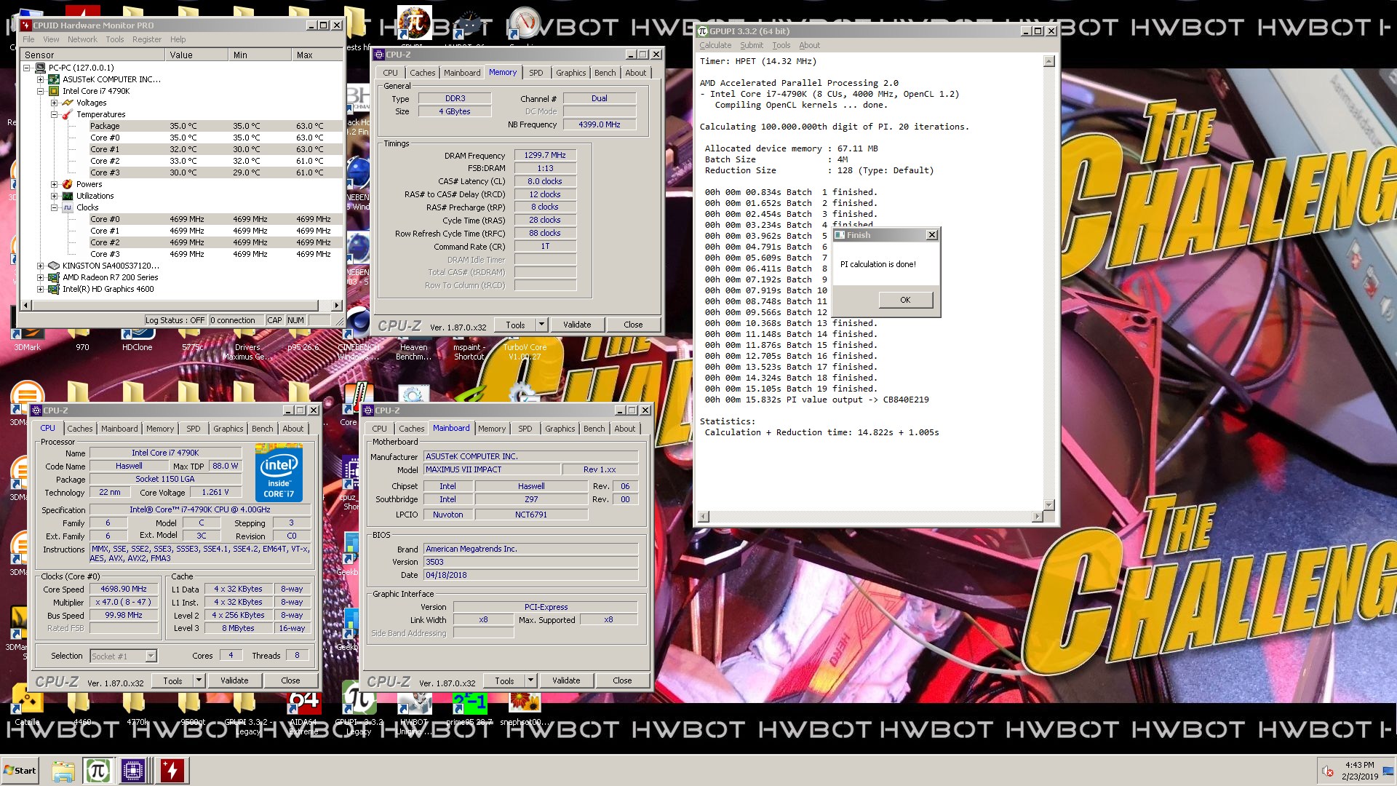Image resolution: width=1397 pixels, height=786 pixels.
Task: Expand the ASUSTeK COMPUTER INC node
Action: tap(41, 79)
